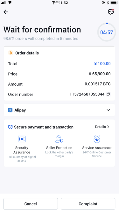This screenshot has width=119, height=213.
Task: Tap the 04:57 countdown timer ring
Action: [107, 32]
